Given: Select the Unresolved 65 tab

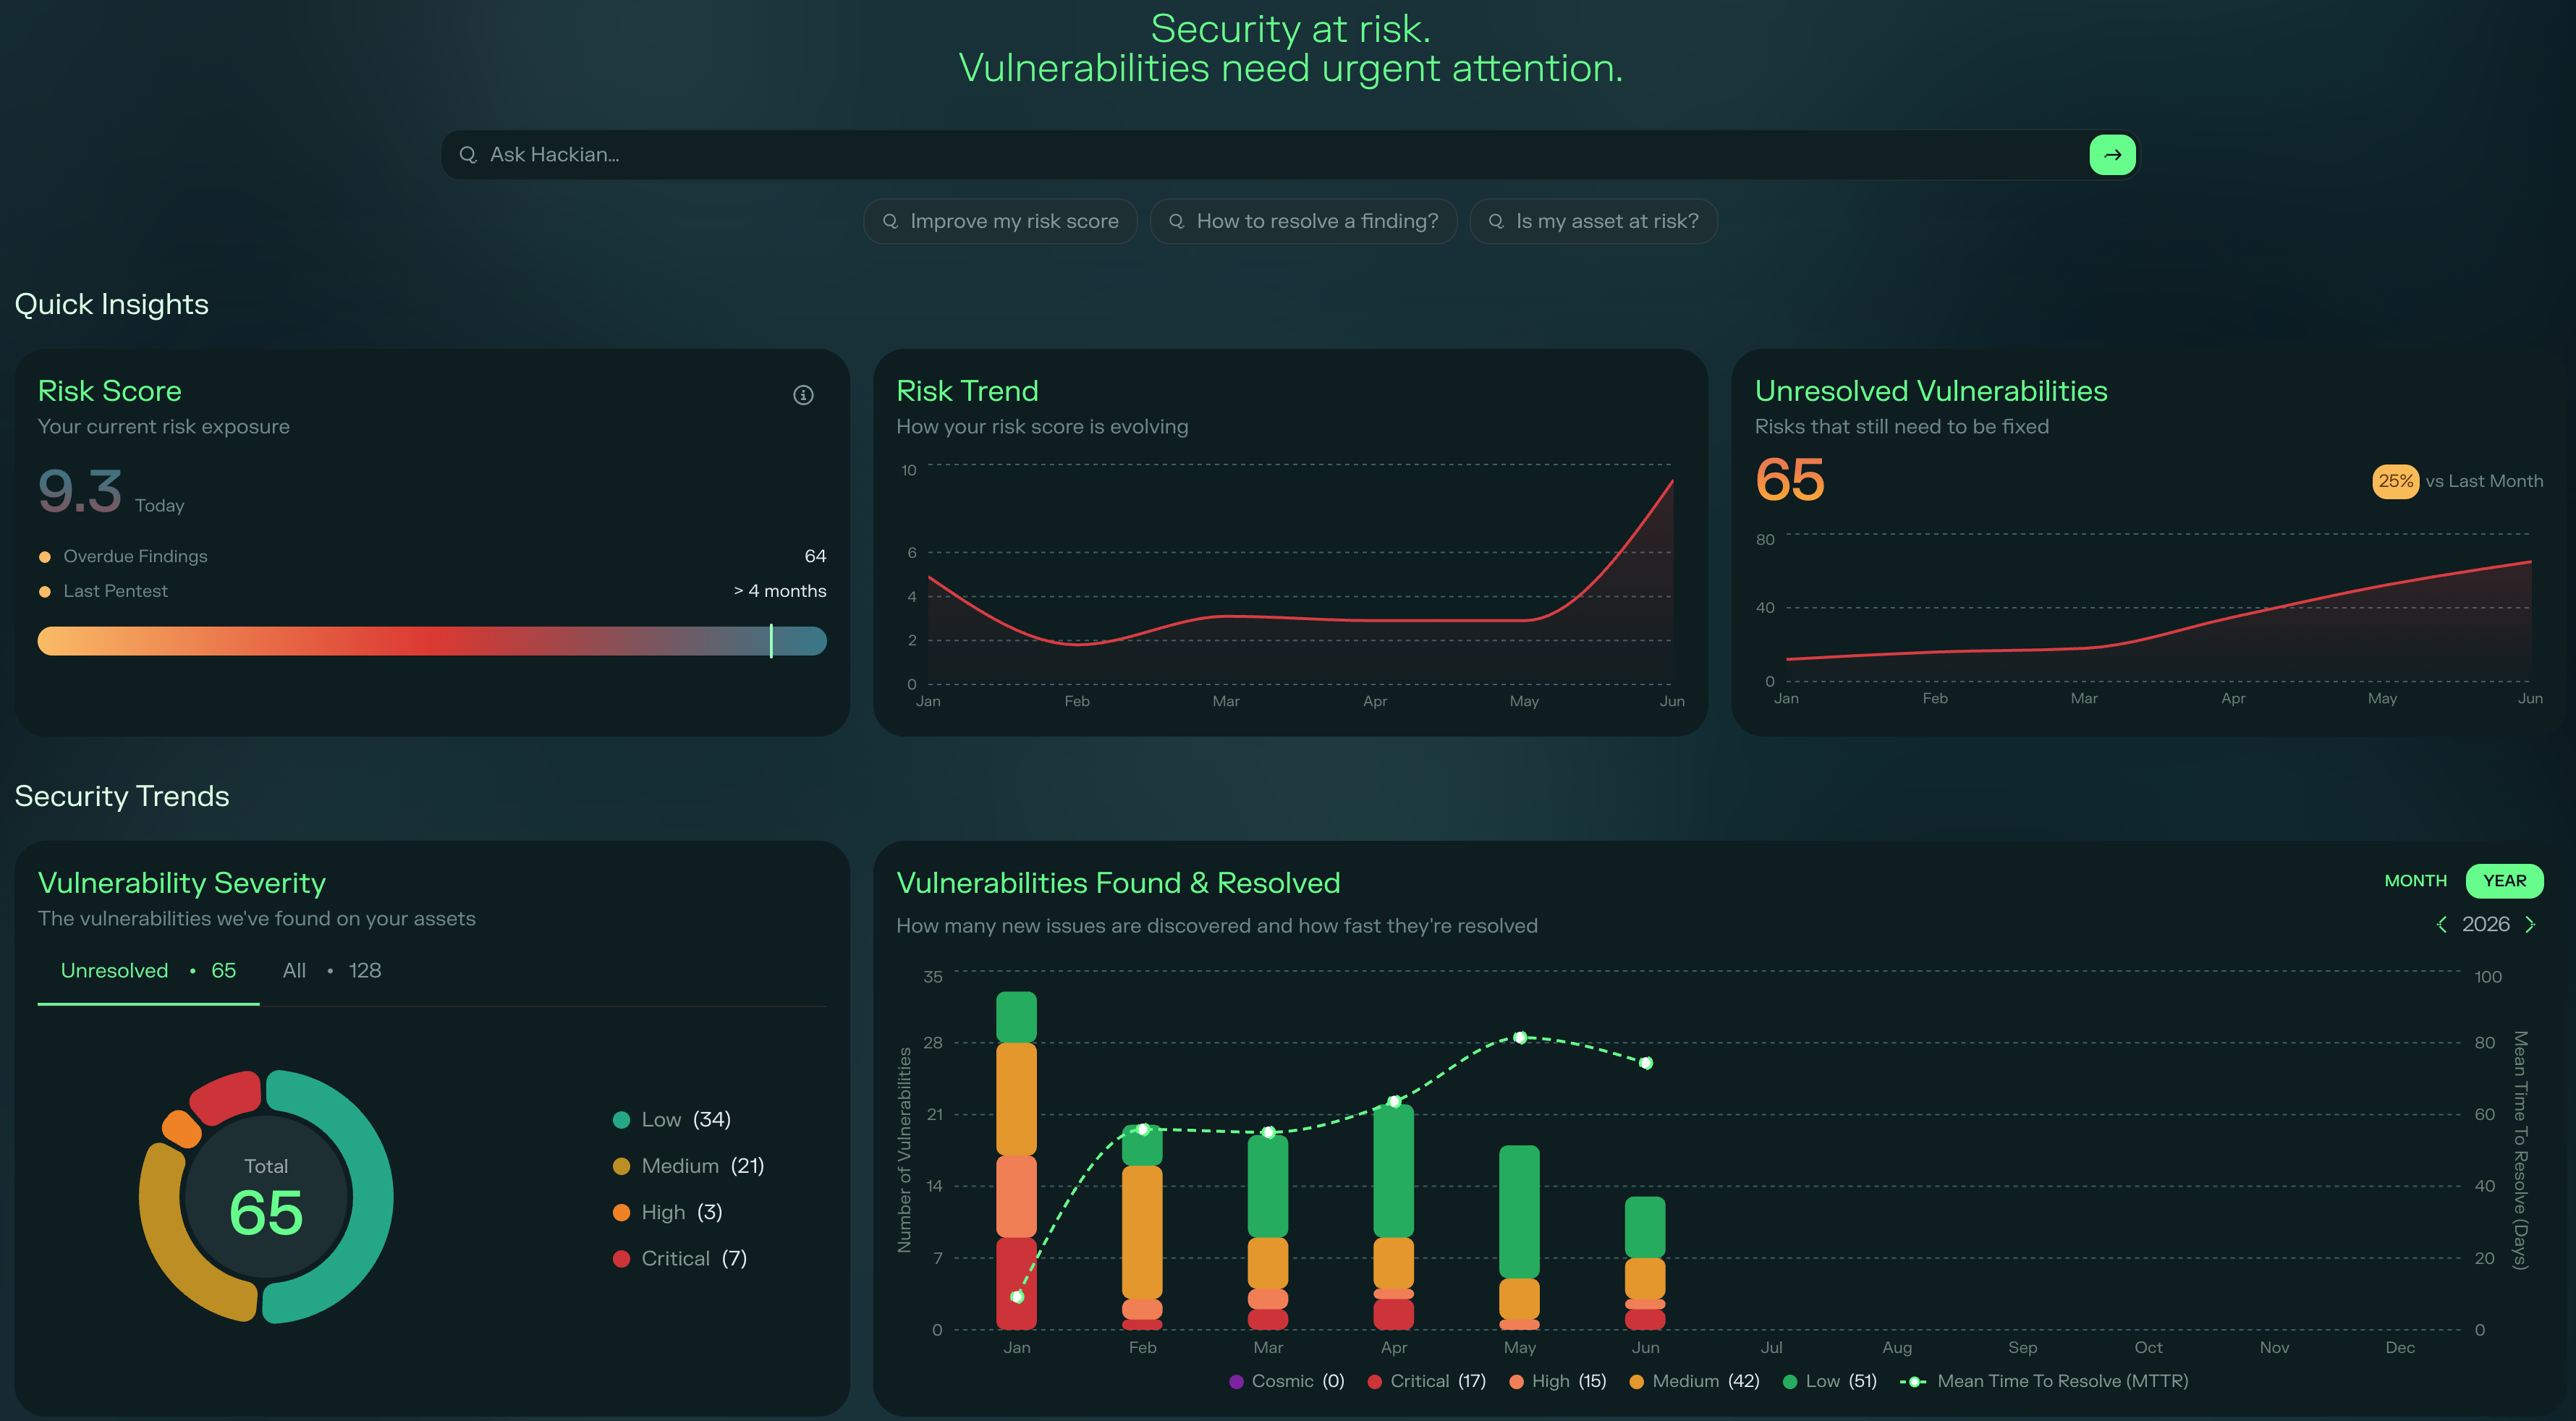Looking at the screenshot, I should tap(148, 971).
